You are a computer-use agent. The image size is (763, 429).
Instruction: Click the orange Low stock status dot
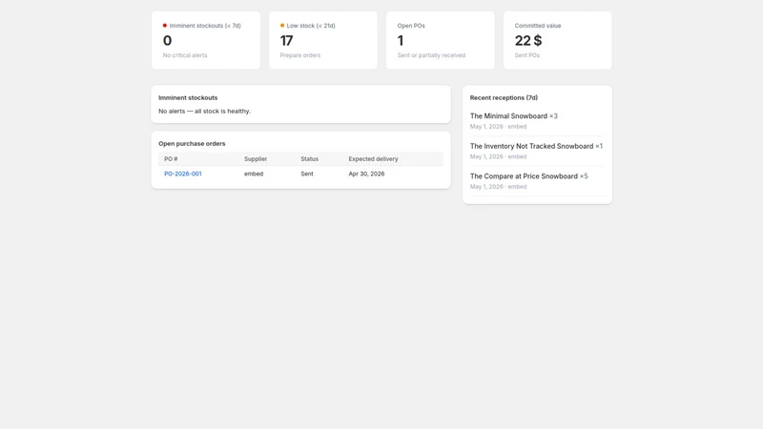282,26
